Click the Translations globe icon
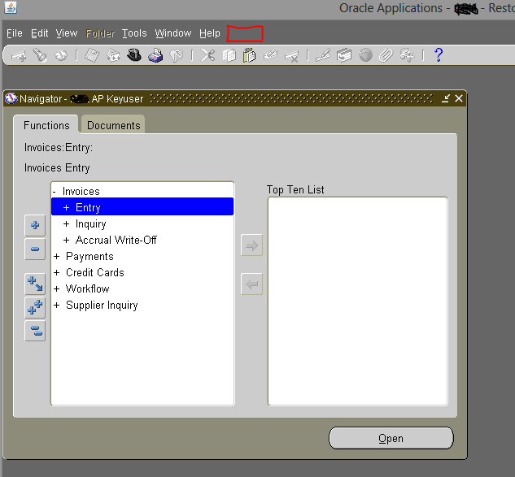The image size is (515, 477). tap(365, 55)
